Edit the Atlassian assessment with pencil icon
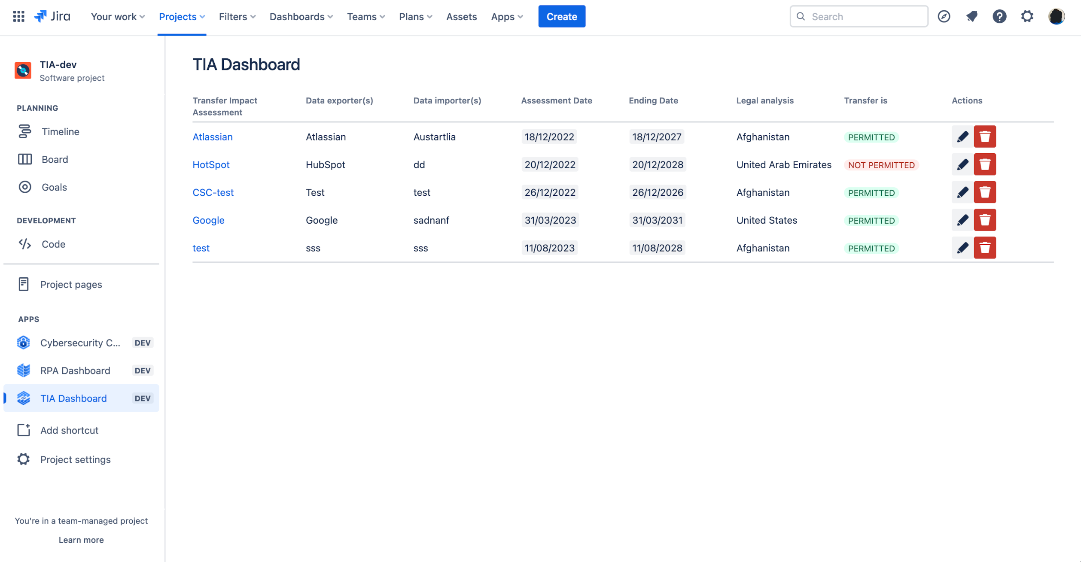Screen dimensions: 1081x562 [x=962, y=137]
